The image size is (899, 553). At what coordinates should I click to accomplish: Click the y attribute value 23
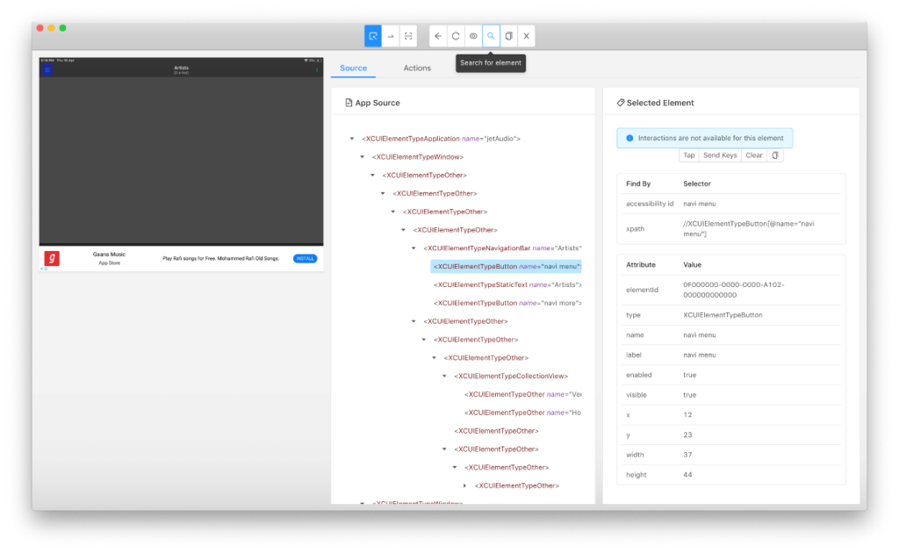(x=687, y=434)
